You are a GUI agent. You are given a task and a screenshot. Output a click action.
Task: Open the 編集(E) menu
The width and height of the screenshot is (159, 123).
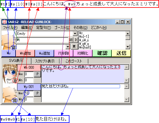(27, 28)
